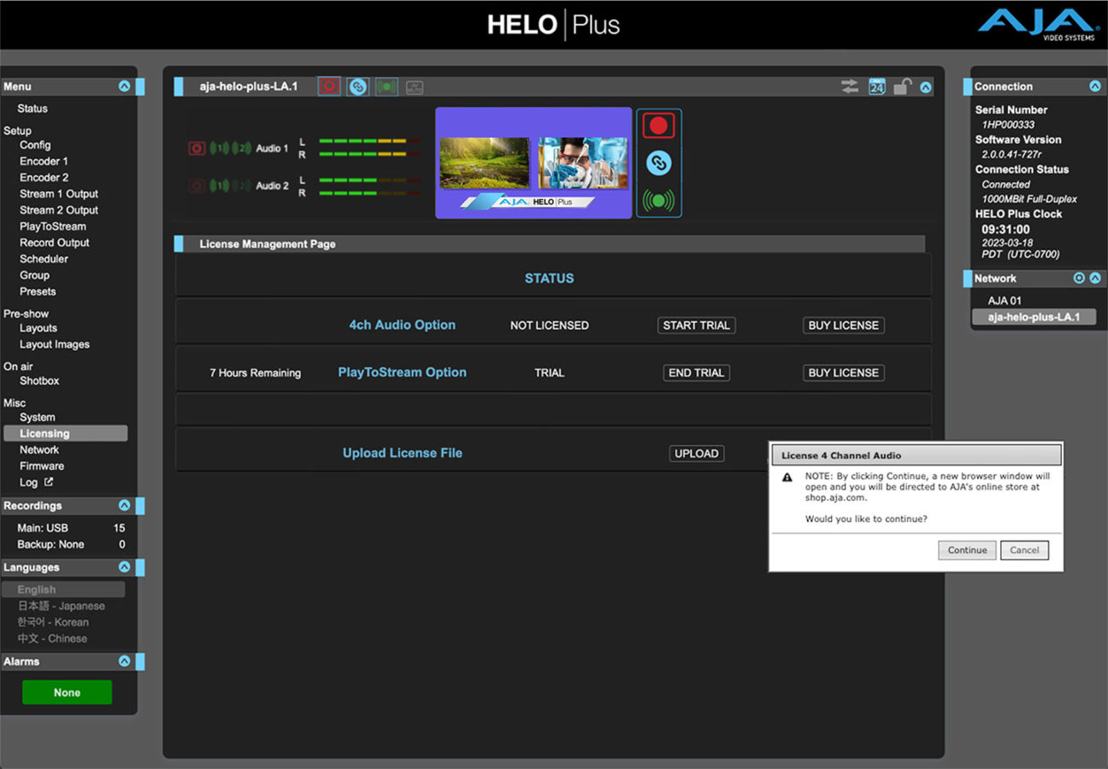
Task: Click START TRIAL for 4ch Audio Option
Action: (696, 325)
